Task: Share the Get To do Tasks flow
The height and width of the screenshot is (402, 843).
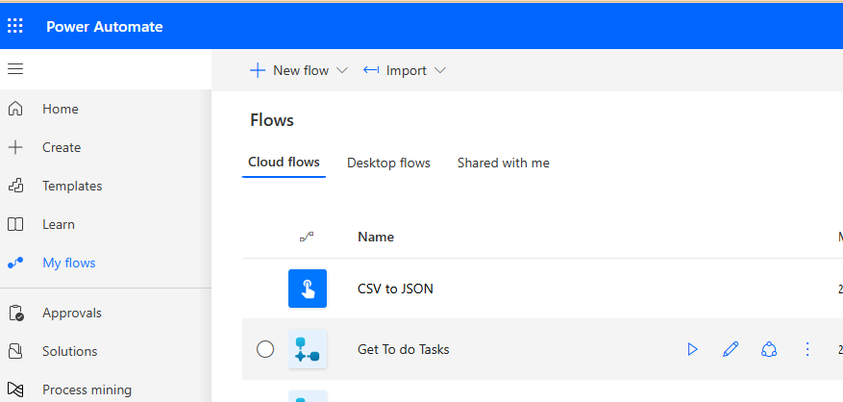Action: (x=769, y=349)
